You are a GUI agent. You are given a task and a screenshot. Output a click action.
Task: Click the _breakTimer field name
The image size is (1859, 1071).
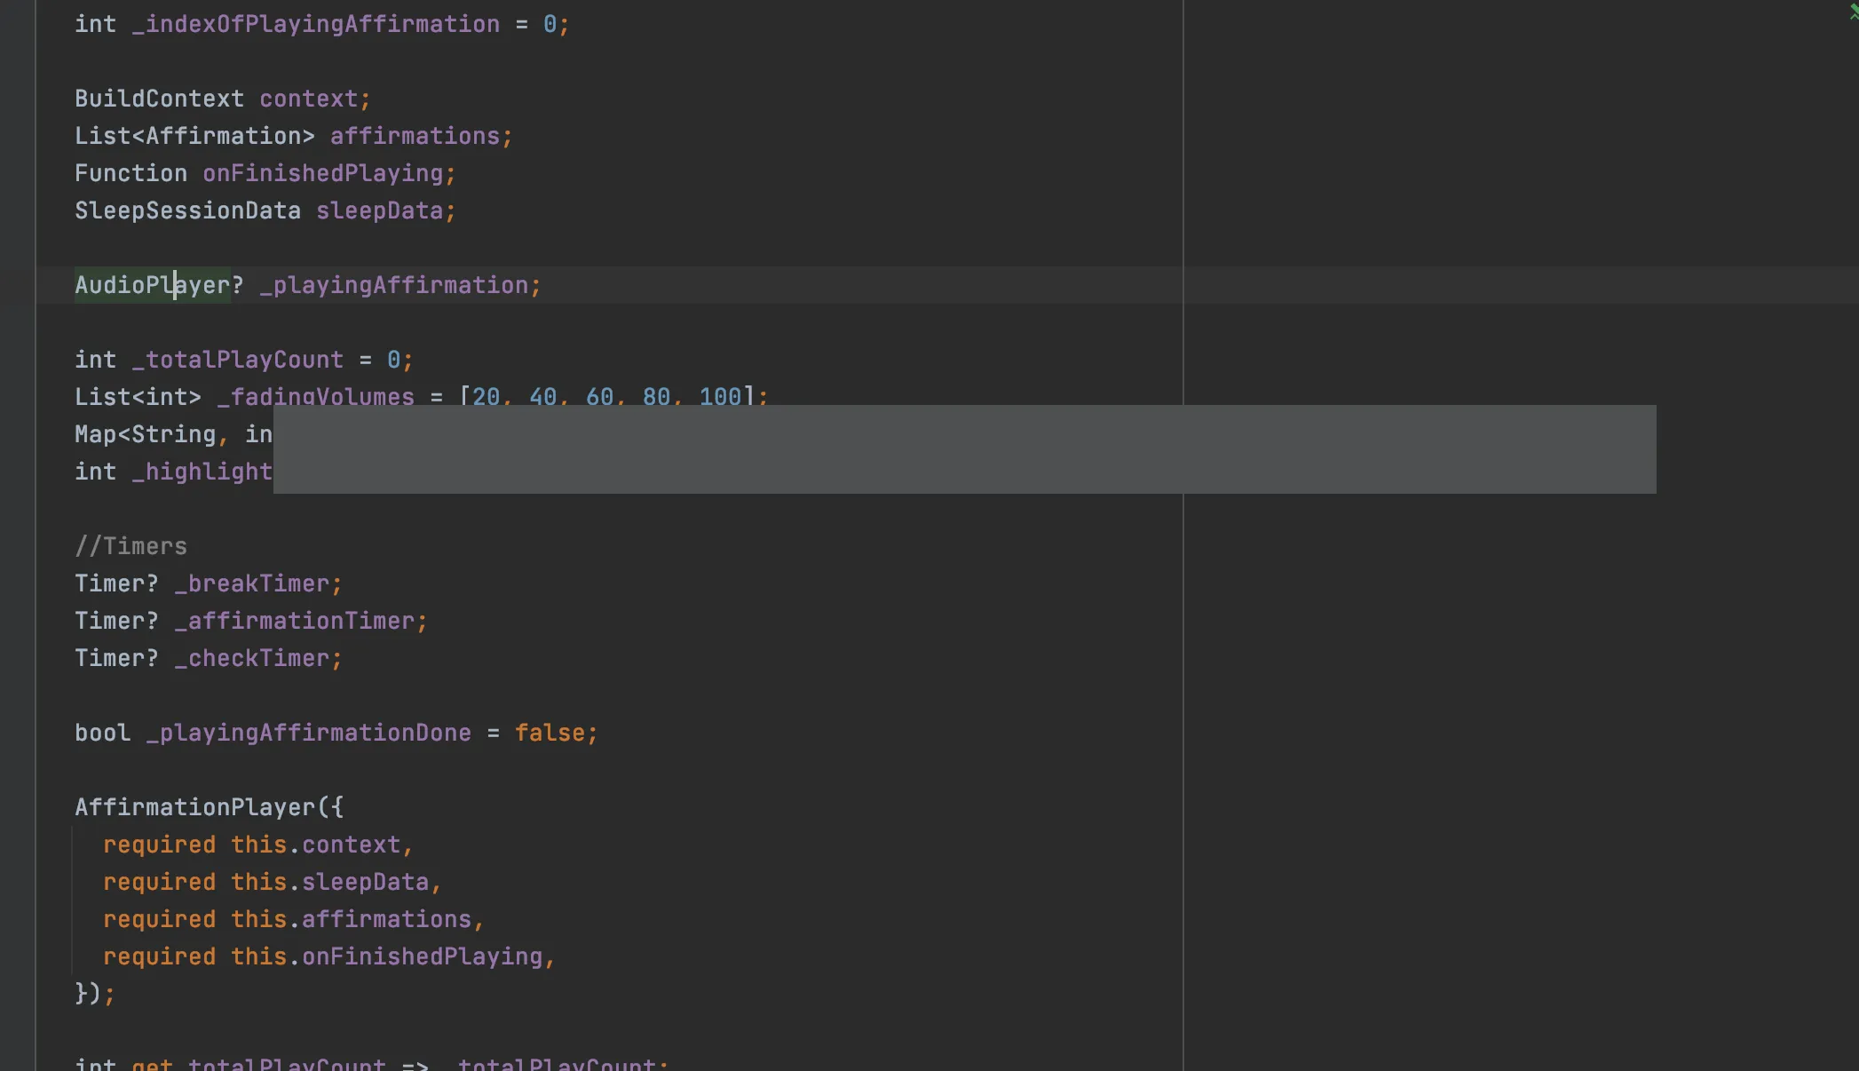[251, 583]
